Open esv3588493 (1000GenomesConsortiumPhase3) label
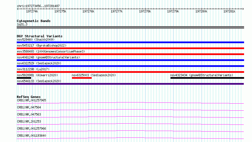Viewport: 252px width, 142px height. (51, 51)
